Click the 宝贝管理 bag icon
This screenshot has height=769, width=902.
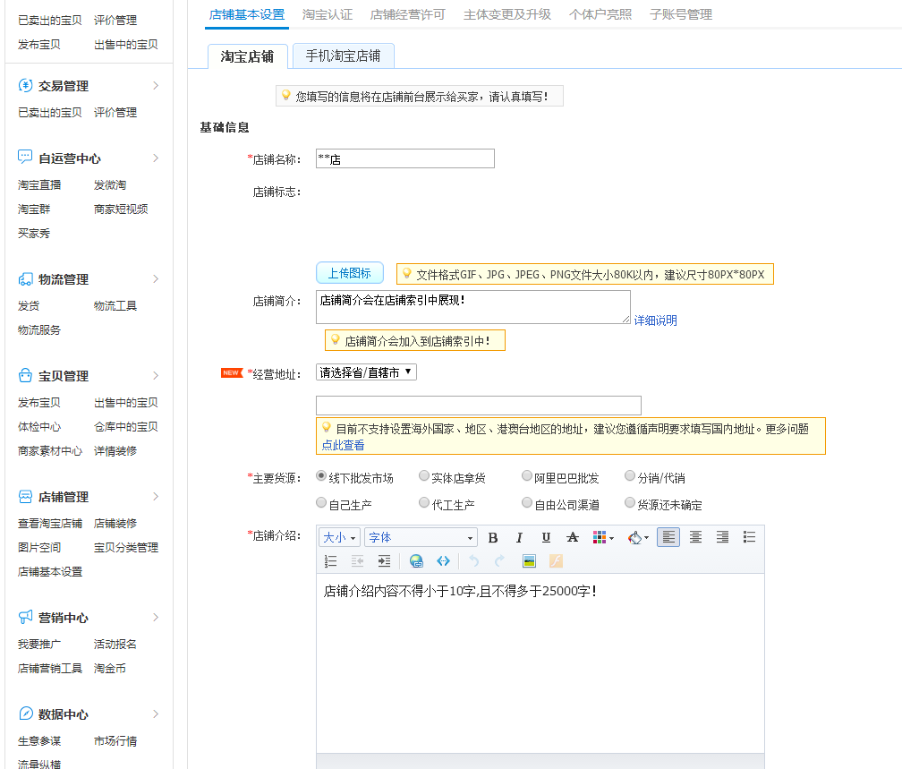point(25,375)
